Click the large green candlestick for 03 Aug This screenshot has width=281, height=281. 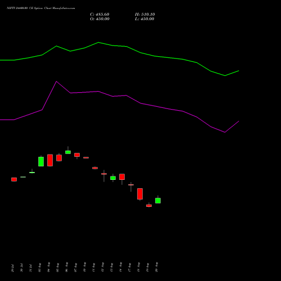41,161
